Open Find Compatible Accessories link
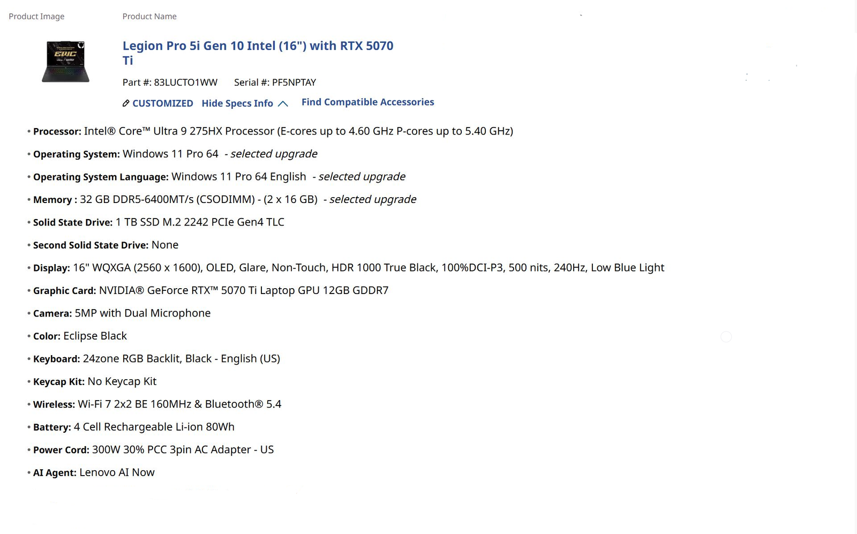The height and width of the screenshot is (534, 857). [x=367, y=102]
